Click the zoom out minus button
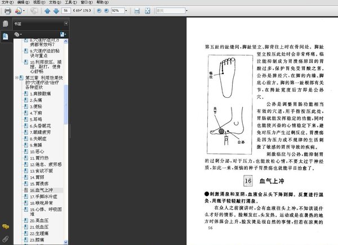This screenshot has height=245, width=338. [x=99, y=11]
